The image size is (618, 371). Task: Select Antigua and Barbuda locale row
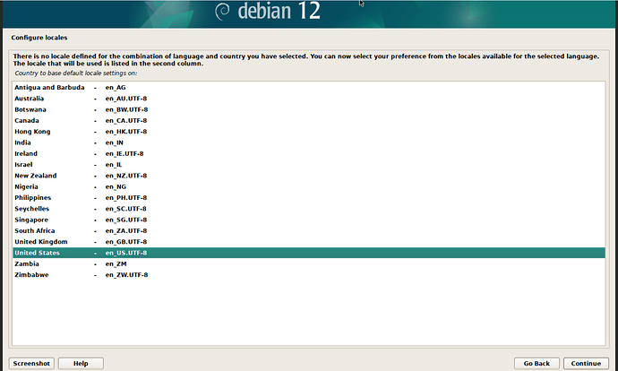(309, 88)
